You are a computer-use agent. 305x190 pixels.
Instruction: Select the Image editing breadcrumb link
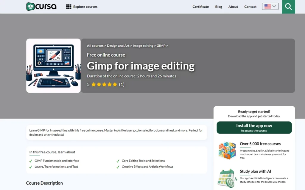point(143,46)
